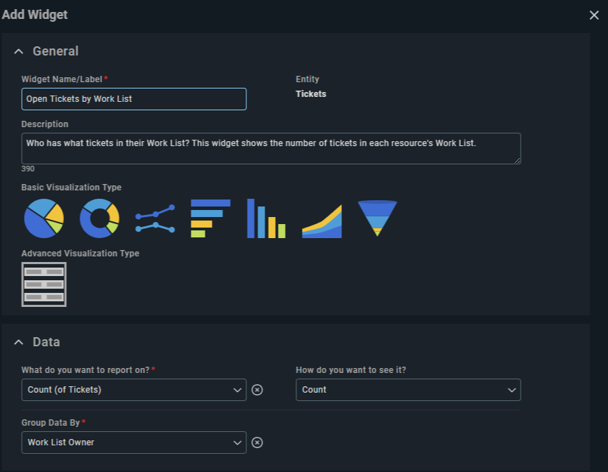This screenshot has width=608, height=472.
Task: Clear the Count (of Tickets) selection
Action: [x=257, y=390]
